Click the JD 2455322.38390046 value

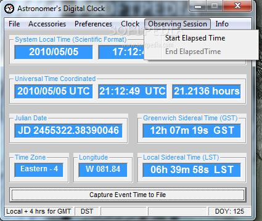[68, 131]
